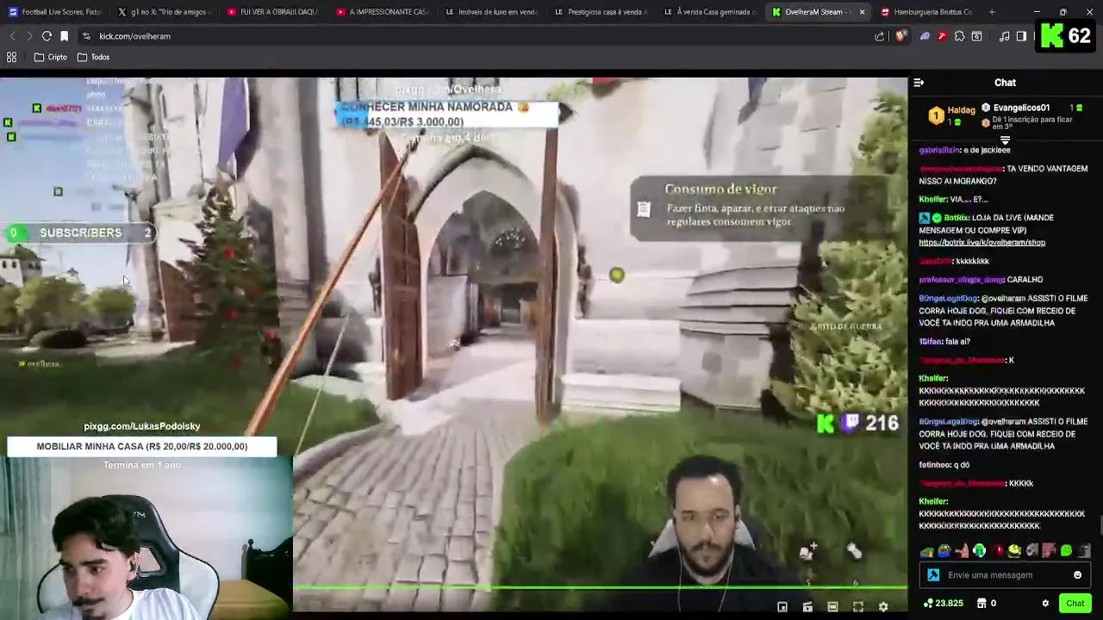Screen dimensions: 1103x620
Task: Open the tab search icon
Action: tap(976, 36)
